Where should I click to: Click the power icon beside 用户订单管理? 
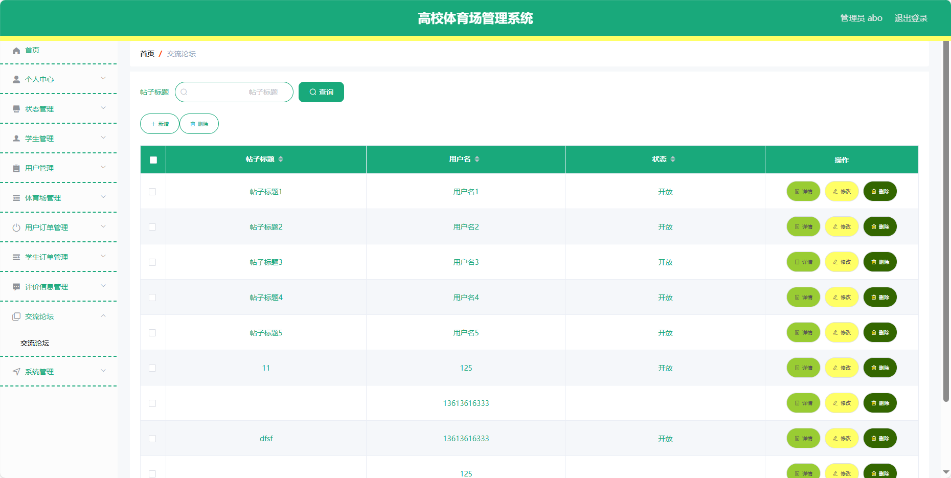[x=16, y=228]
